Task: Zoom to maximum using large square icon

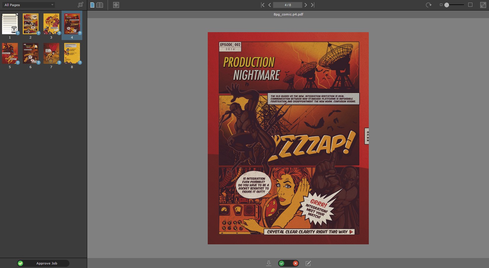Action: tap(470, 5)
